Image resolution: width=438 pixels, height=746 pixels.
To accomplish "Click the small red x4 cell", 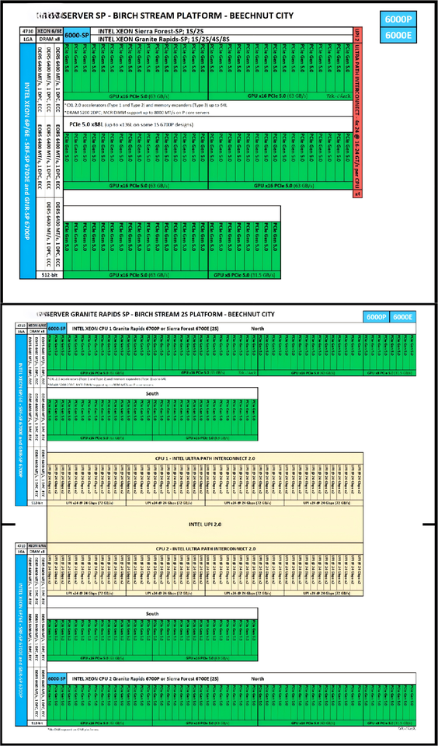I will point(358,194).
